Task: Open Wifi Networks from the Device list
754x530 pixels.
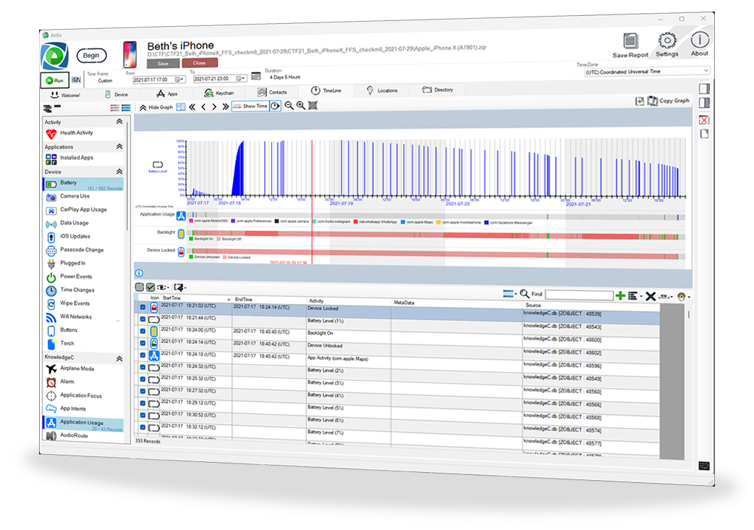Action: (75, 316)
